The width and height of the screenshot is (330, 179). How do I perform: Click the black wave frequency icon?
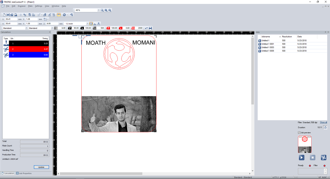95,28
